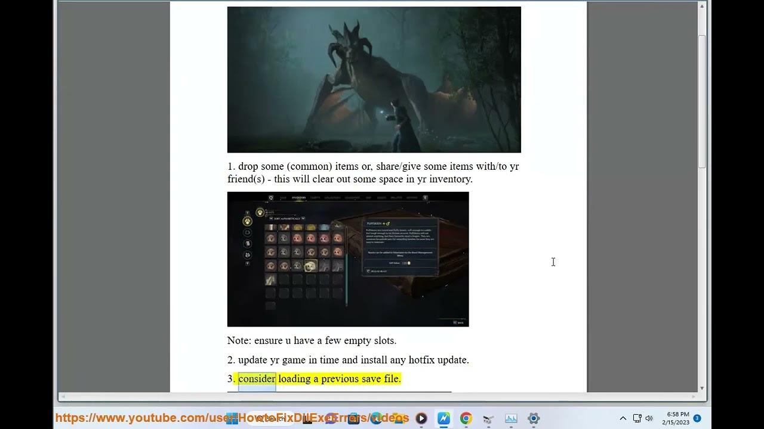
Task: Open the taskbar app beside the Chrome icon
Action: click(488, 418)
